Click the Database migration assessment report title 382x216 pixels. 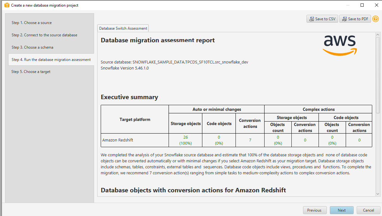(x=158, y=40)
